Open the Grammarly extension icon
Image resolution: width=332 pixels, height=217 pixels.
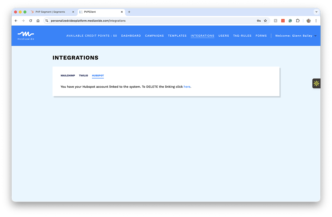(290, 21)
